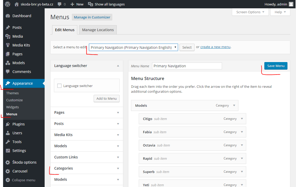This screenshot has width=296, height=187.
Task: Expand the Categories panel arrow
Action: [x=118, y=169]
